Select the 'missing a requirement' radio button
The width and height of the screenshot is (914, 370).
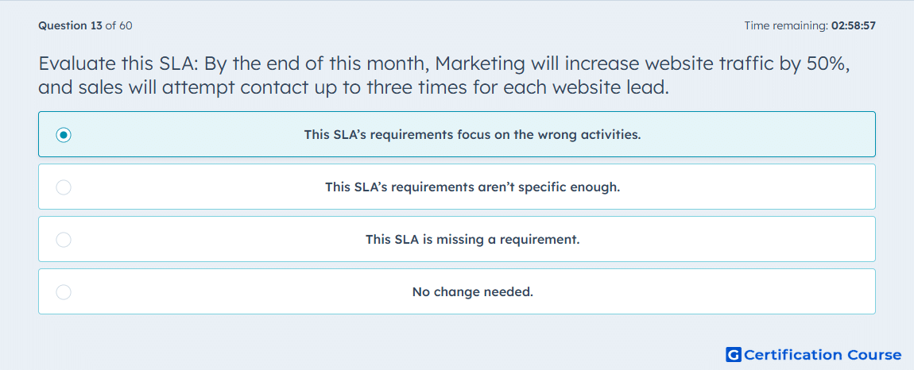(x=64, y=240)
